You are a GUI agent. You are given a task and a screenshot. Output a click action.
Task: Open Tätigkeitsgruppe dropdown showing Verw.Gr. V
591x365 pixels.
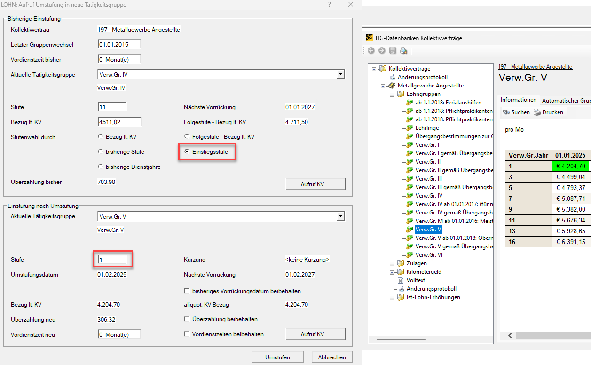(340, 217)
